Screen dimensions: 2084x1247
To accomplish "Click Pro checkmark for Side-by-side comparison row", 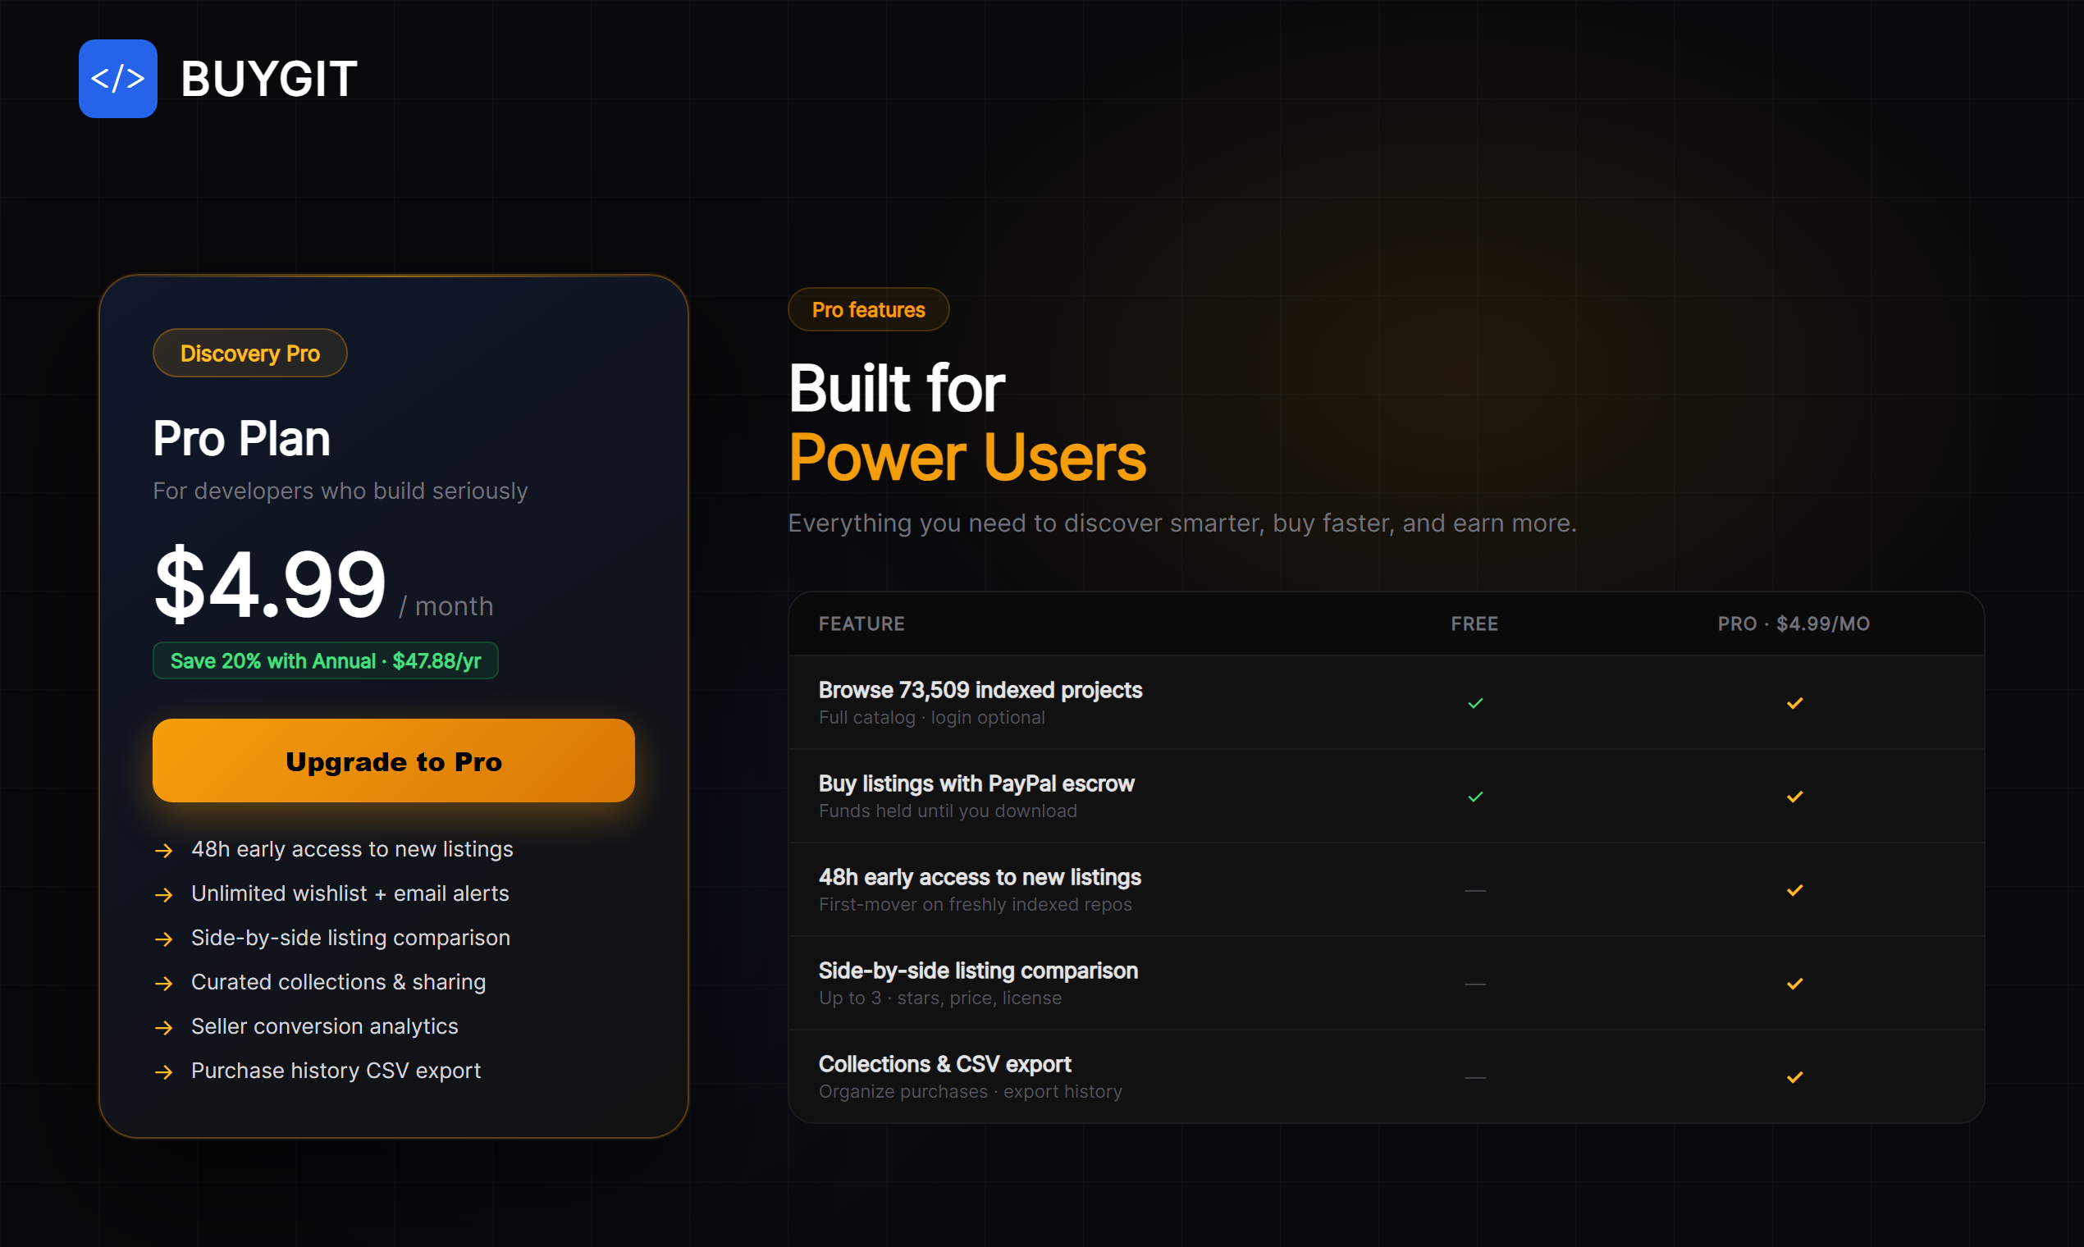I will [x=1794, y=983].
